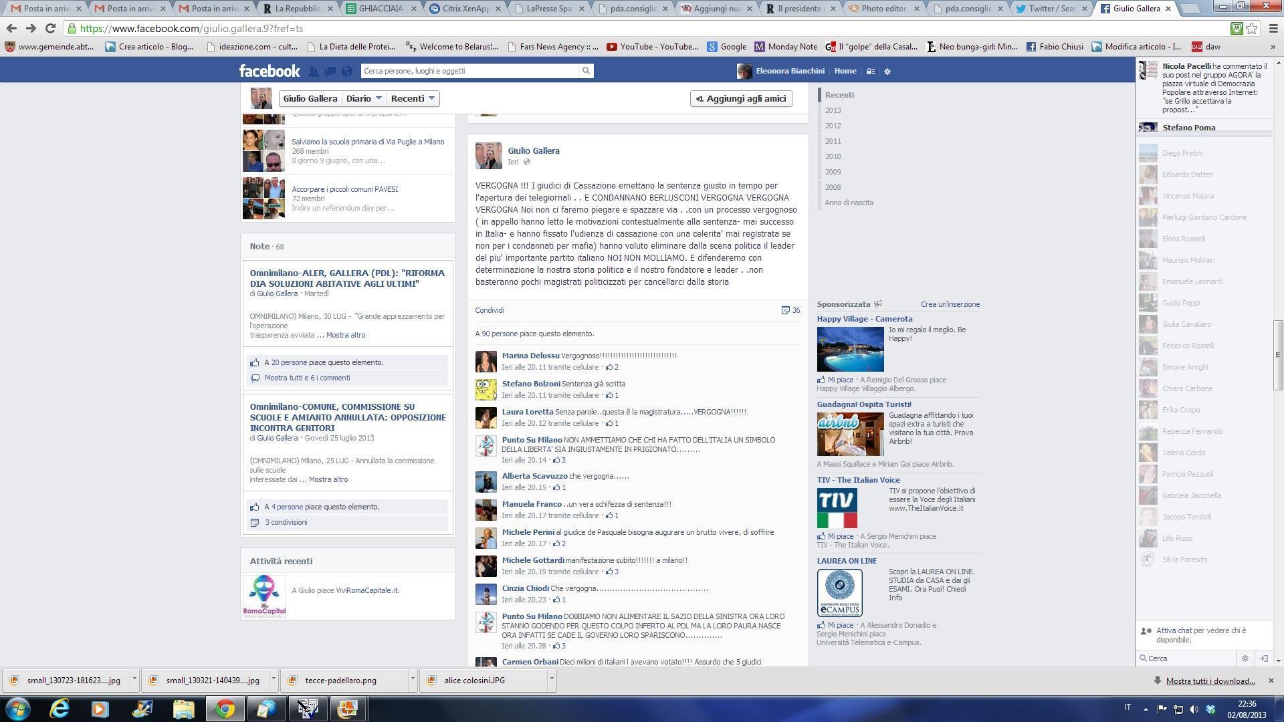Open the notifications globe icon

pos(346,72)
